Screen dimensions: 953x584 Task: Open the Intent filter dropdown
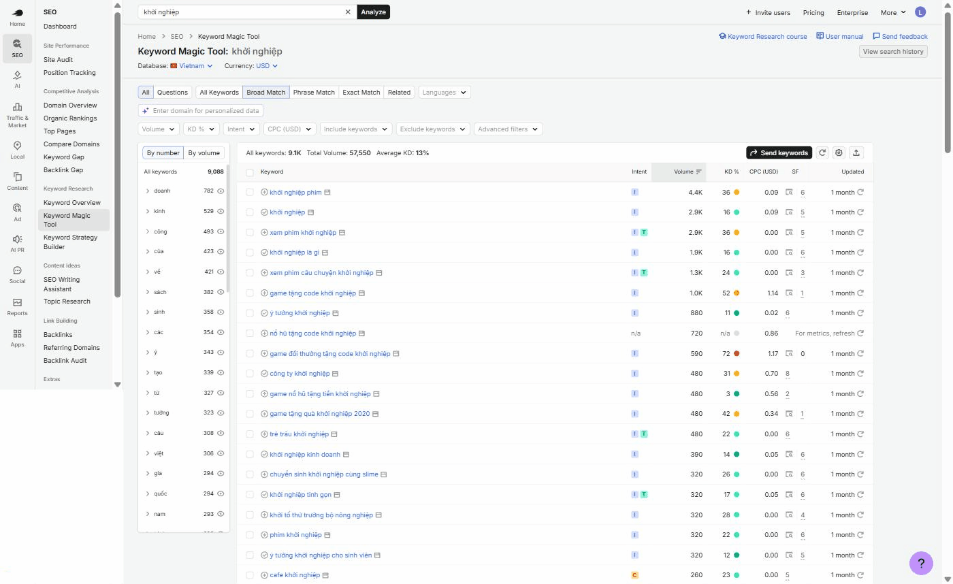242,129
